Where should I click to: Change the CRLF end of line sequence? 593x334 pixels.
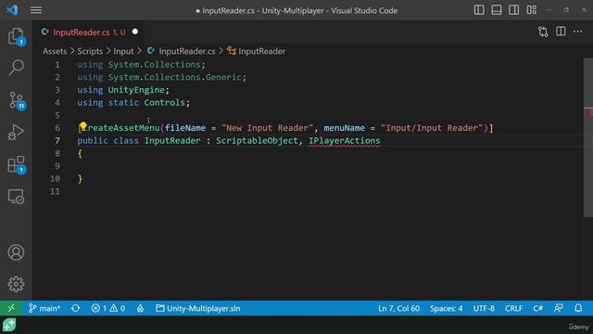[x=513, y=308]
